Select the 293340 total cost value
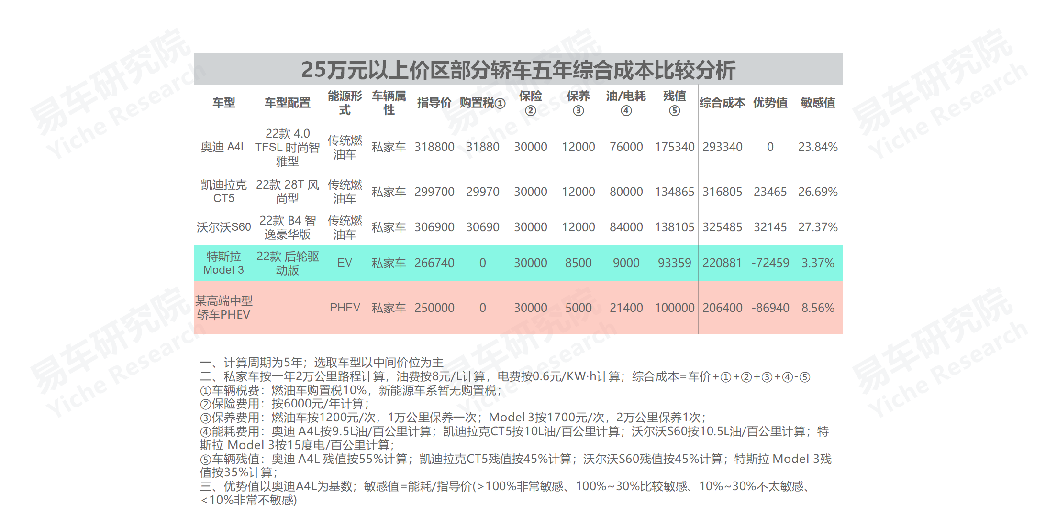The height and width of the screenshot is (514, 1057). (723, 147)
